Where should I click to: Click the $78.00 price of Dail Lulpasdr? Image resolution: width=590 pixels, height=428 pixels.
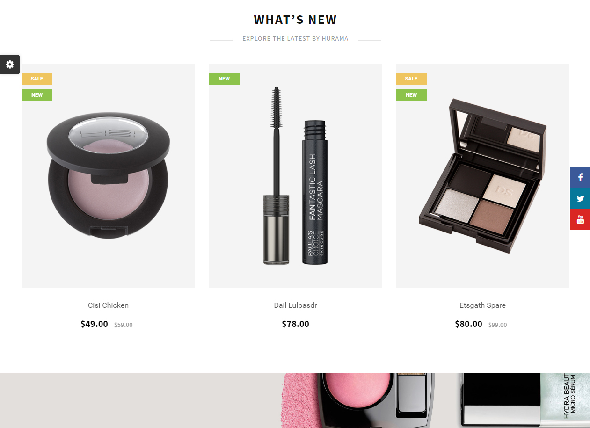295,324
